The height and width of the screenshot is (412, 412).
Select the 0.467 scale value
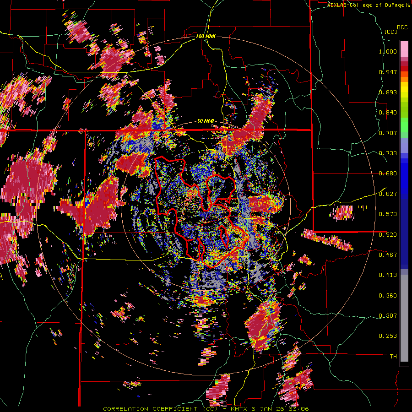pos(388,255)
